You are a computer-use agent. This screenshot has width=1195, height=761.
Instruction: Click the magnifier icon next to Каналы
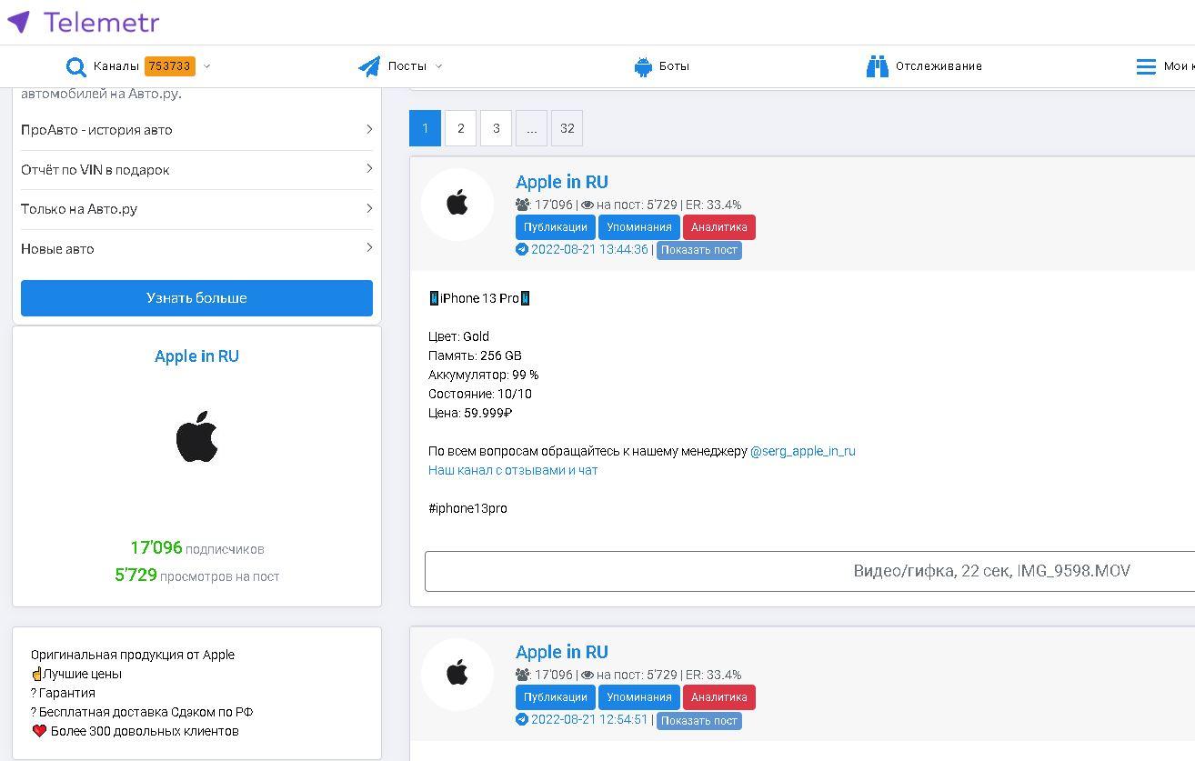pos(75,66)
